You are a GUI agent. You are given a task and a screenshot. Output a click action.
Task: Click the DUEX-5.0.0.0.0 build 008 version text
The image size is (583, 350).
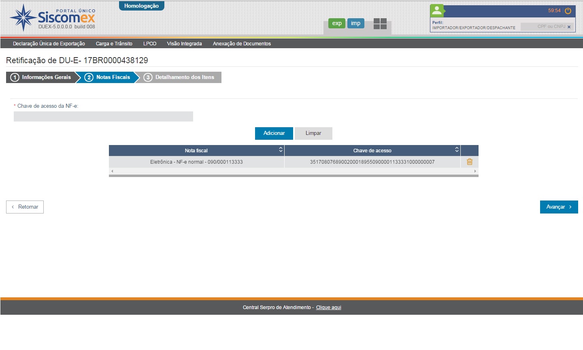(67, 27)
